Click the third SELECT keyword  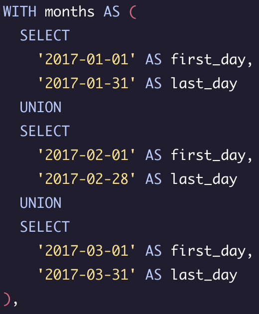pos(45,227)
